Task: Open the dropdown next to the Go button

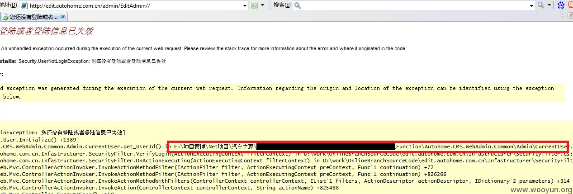Action: 262,5
